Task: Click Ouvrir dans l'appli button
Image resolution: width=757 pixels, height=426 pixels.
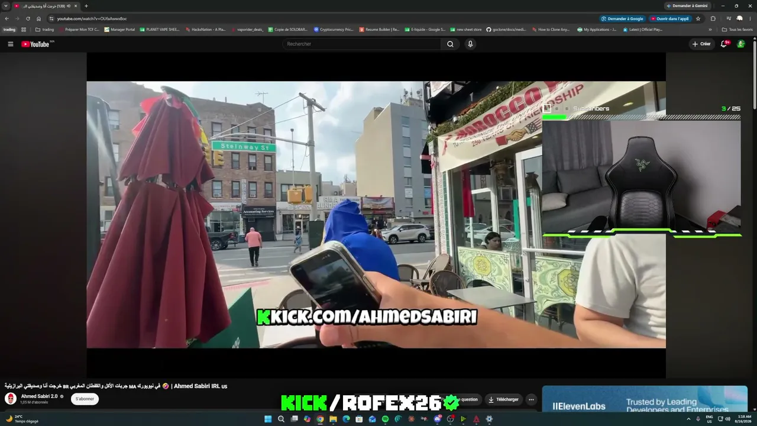Action: click(670, 18)
